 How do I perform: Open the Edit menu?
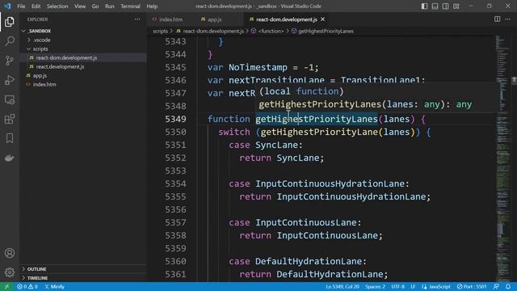pos(36,6)
